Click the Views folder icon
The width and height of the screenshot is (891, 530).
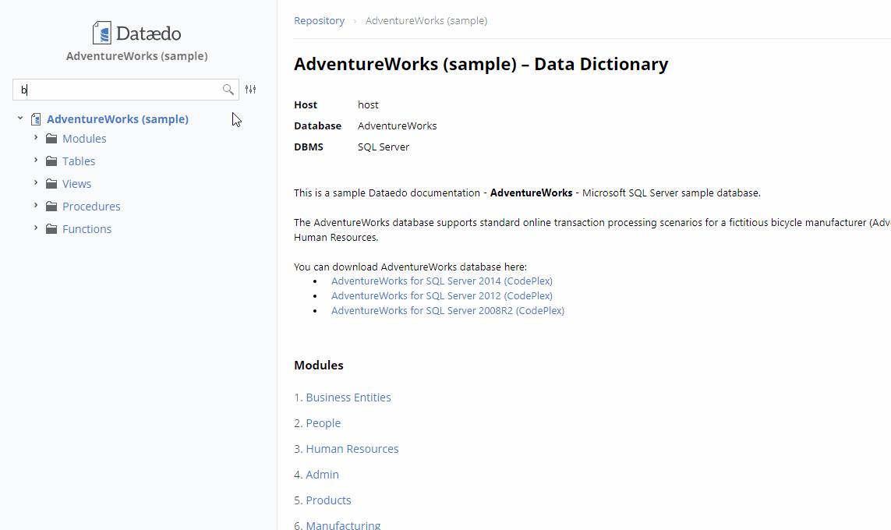click(x=51, y=184)
